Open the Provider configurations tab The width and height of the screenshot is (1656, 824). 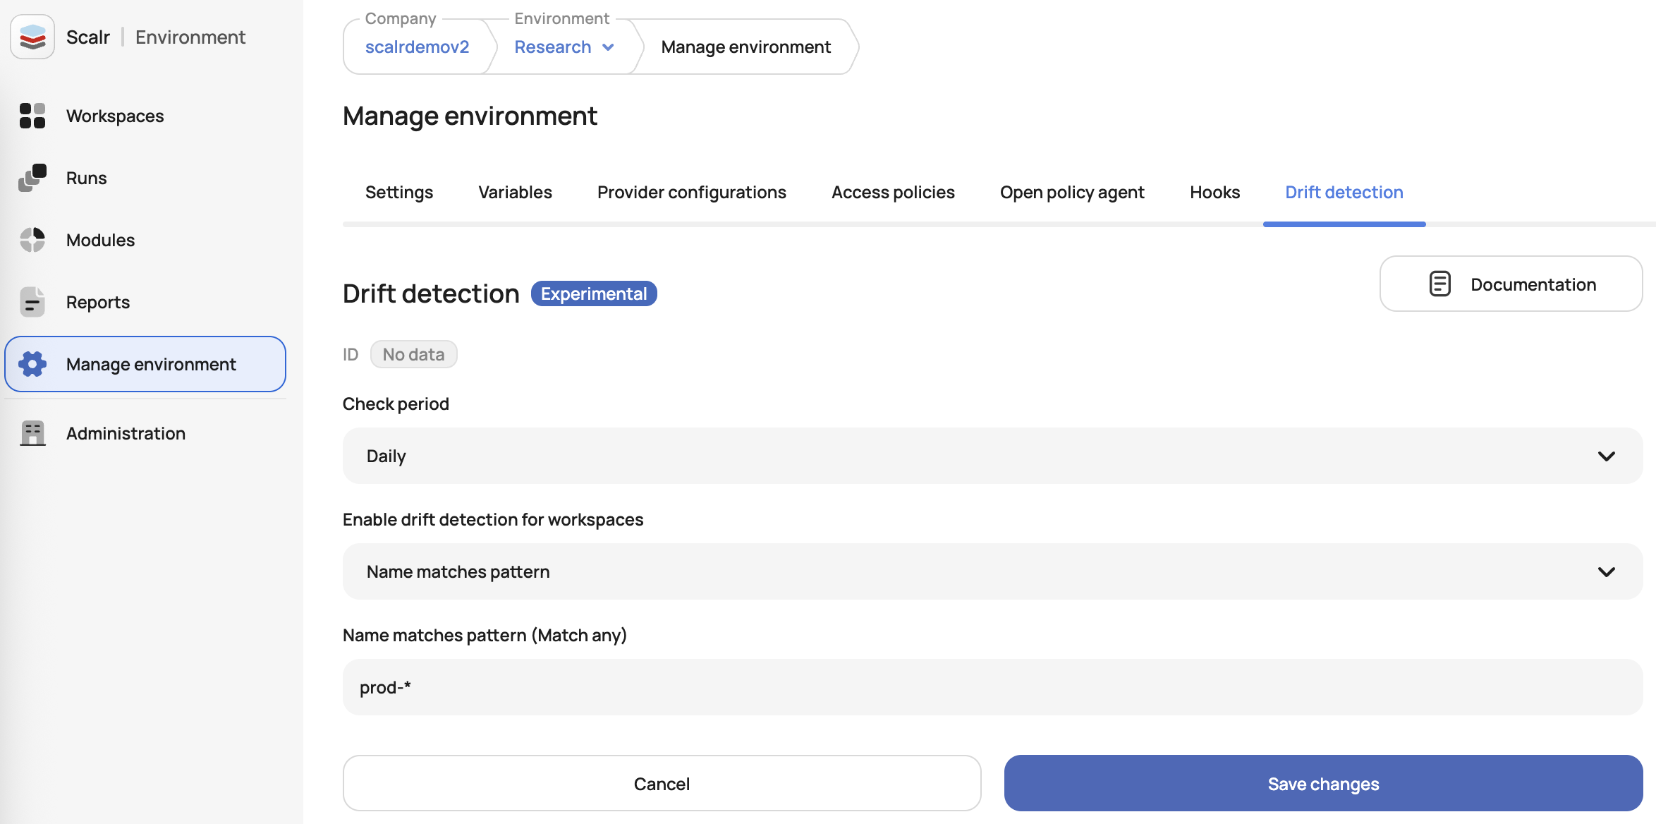tap(691, 192)
